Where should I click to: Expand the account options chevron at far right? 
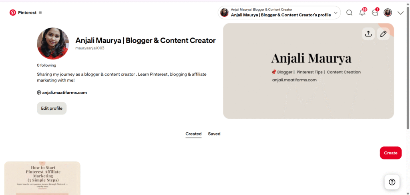click(400, 13)
